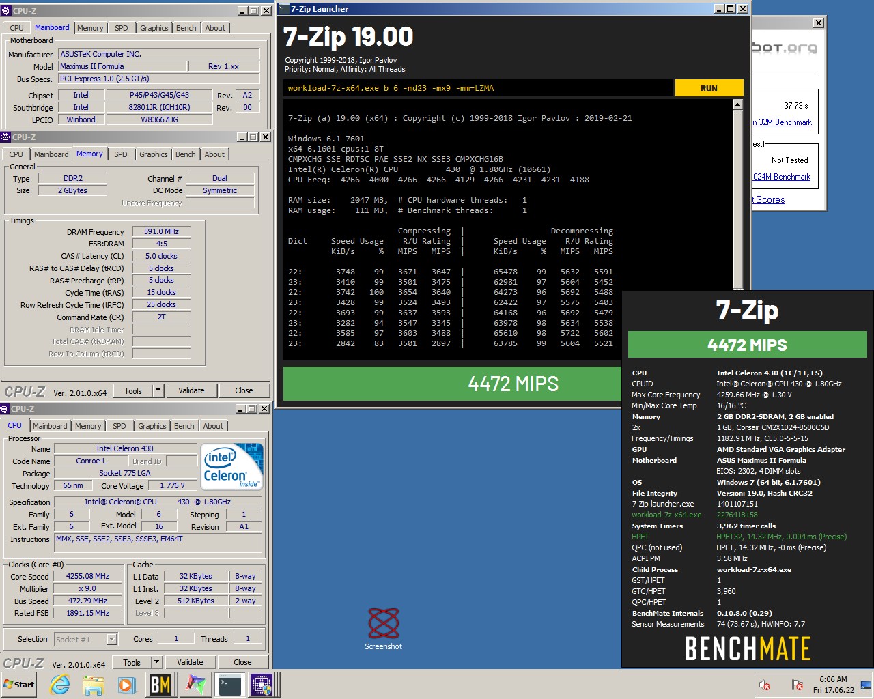
Task: Maximize the CPU-Z Mainboard window
Action: point(254,10)
